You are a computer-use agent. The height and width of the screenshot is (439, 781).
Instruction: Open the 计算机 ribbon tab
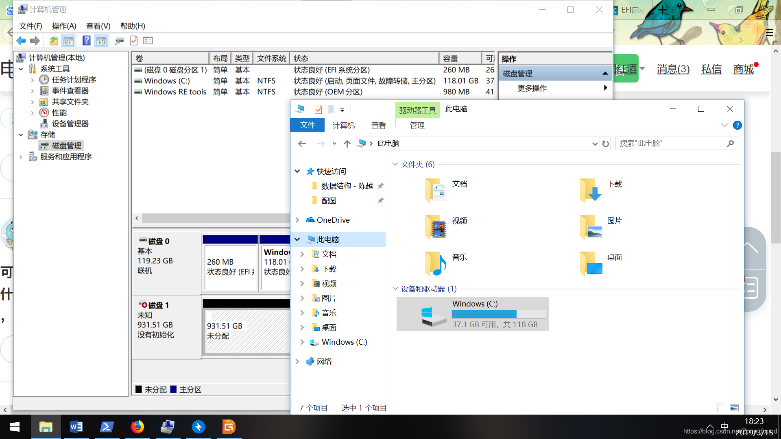[x=343, y=125]
